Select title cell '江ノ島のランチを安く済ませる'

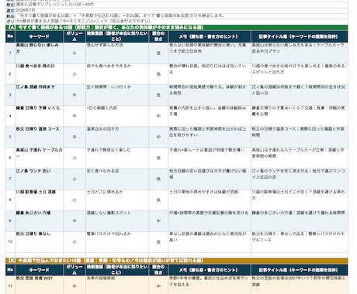coord(299,179)
